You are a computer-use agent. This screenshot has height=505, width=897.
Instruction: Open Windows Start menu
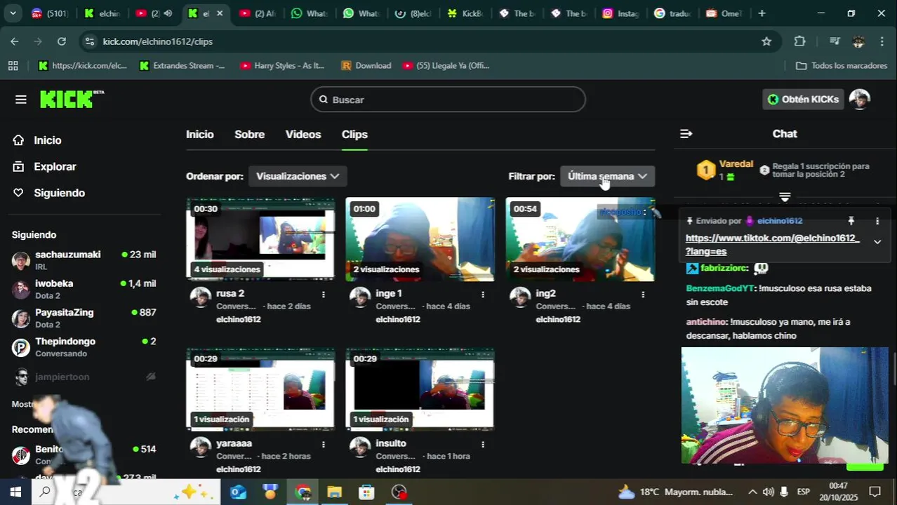(15, 492)
